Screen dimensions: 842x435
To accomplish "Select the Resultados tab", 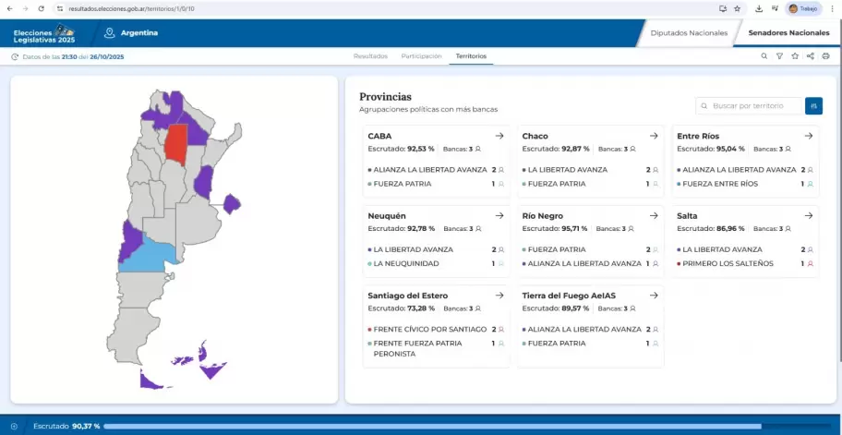I will tap(370, 56).
